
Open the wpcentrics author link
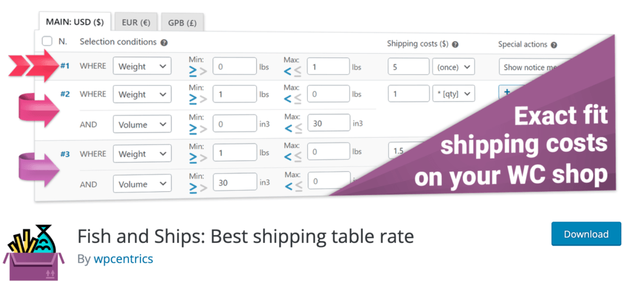pyautogui.click(x=123, y=259)
